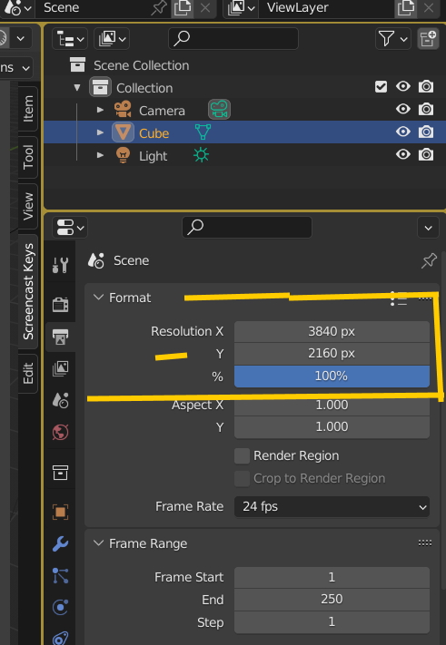Open the World properties globe icon

click(x=61, y=433)
